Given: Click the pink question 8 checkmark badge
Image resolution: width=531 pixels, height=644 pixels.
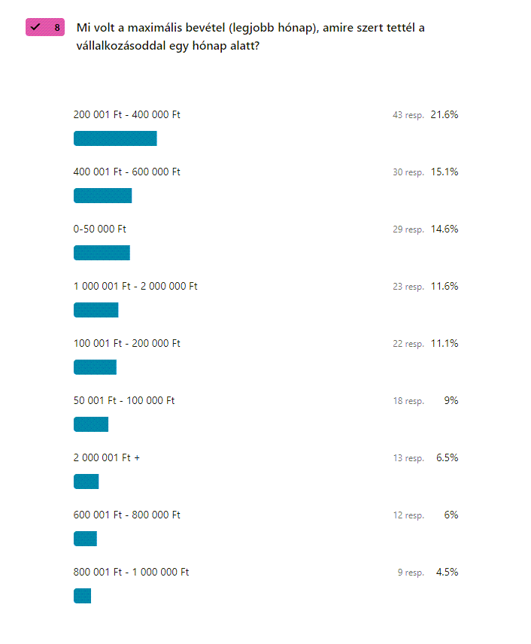Looking at the screenshot, I should [x=45, y=27].
